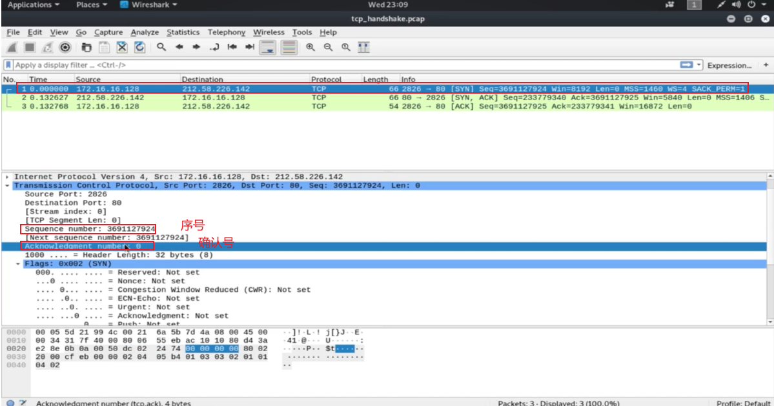
Task: Open the Go menu
Action: pyautogui.click(x=81, y=32)
